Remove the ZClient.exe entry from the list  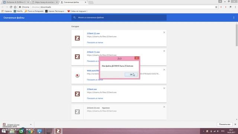164,88
